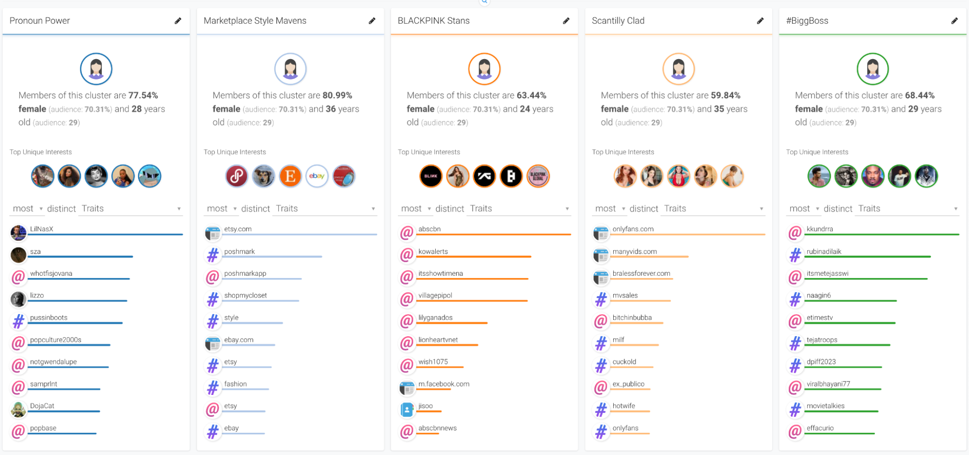
Task: Click the notgwendalupe trait label
Action: 53,361
